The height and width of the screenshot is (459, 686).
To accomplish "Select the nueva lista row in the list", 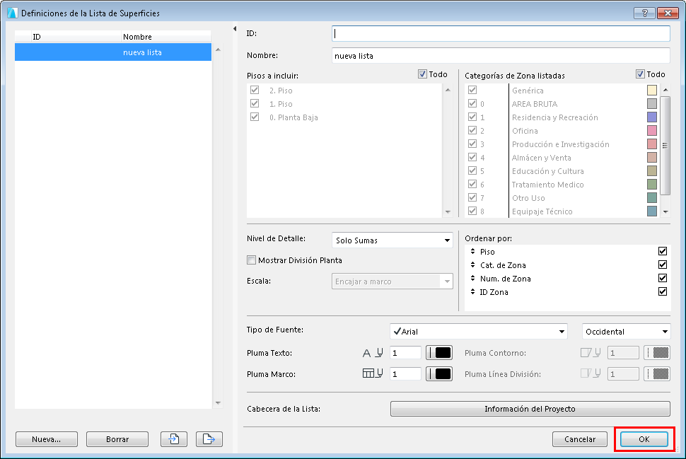I will pos(113,52).
